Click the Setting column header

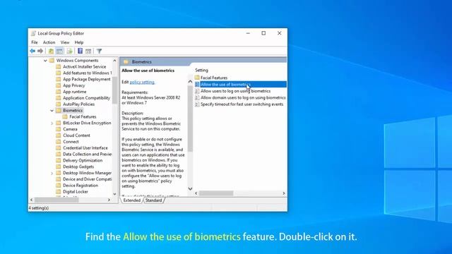201,71
